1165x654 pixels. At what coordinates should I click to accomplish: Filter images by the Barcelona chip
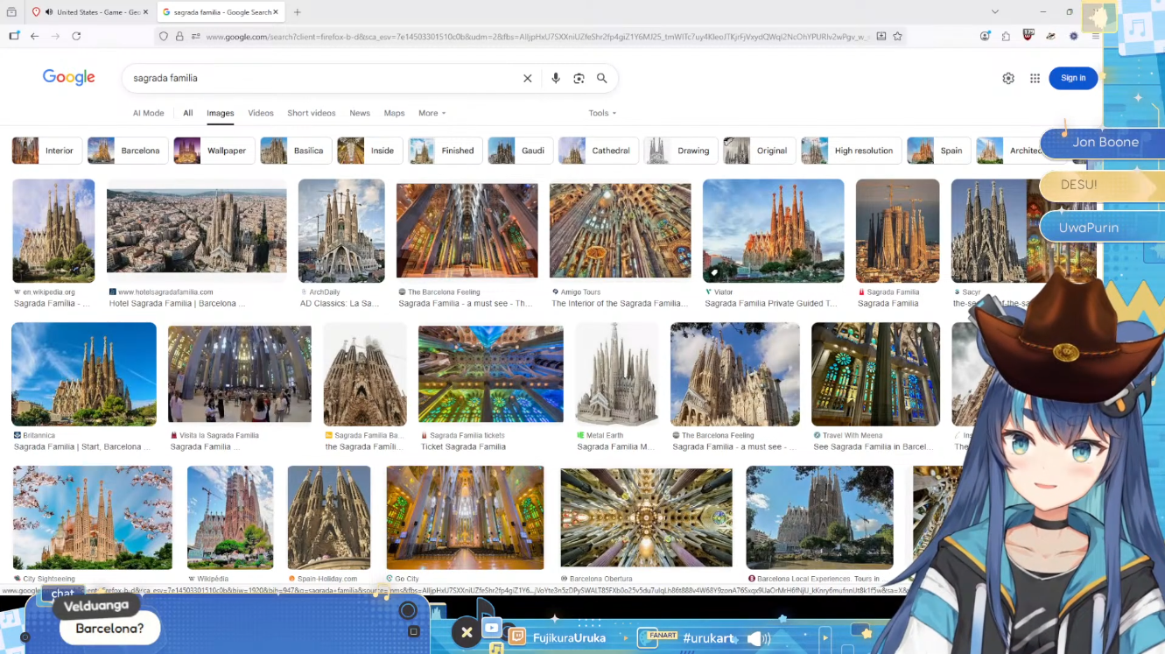coord(128,151)
